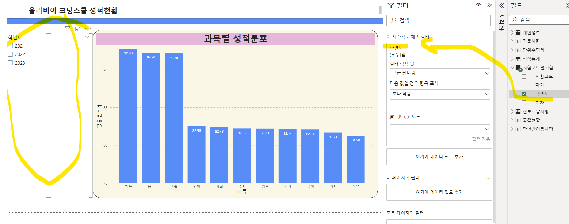Open the slicer's more options ellipsis

click(88, 29)
